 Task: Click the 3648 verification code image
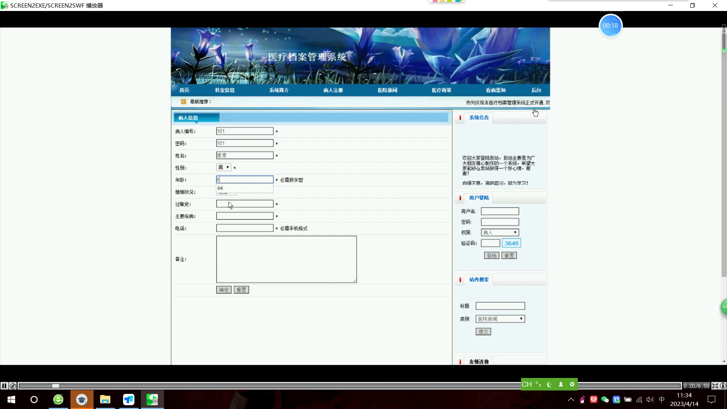511,243
